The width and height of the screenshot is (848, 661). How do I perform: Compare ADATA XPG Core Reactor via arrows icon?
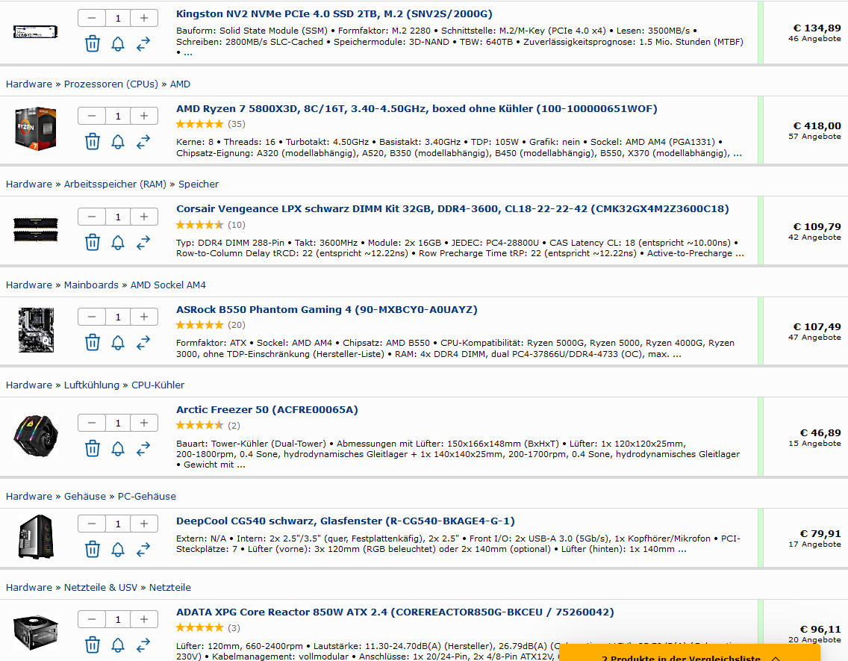143,645
